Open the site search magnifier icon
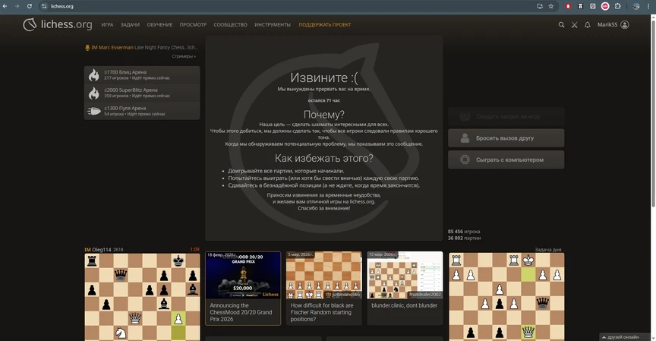The width and height of the screenshot is (656, 341). click(x=562, y=25)
